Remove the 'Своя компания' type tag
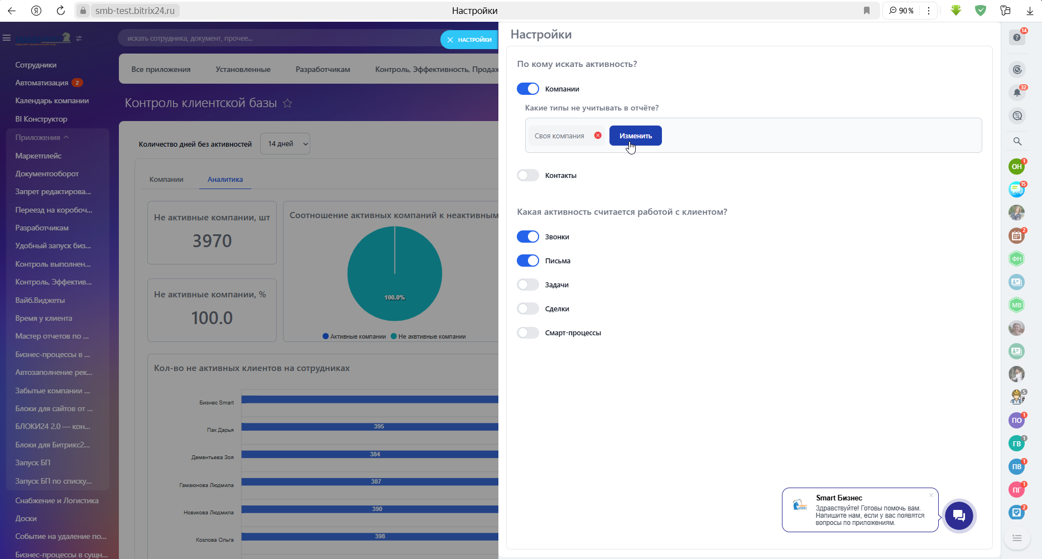This screenshot has height=559, width=1042. pyautogui.click(x=598, y=136)
